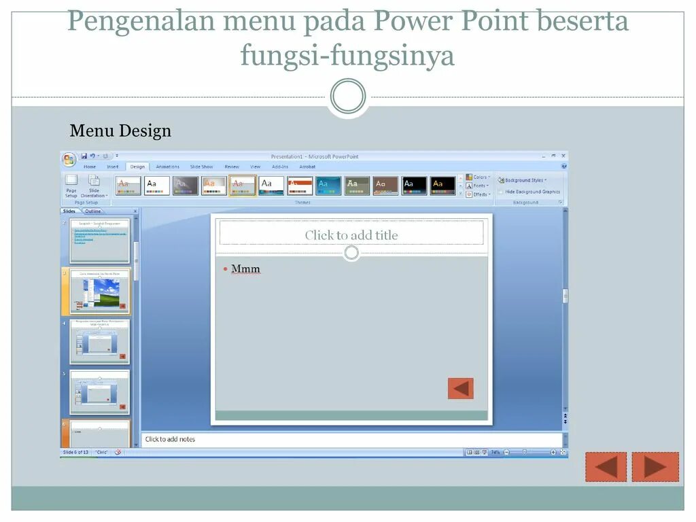The height and width of the screenshot is (522, 696).
Task: Select slide 5 thumbnail
Action: point(99,392)
